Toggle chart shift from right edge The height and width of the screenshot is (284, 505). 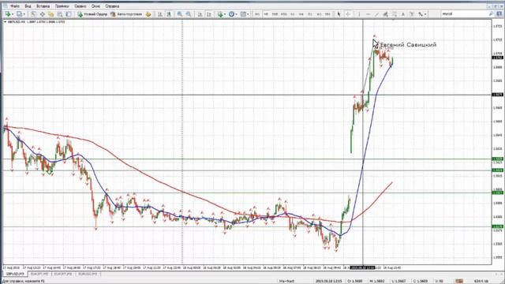click(209, 14)
